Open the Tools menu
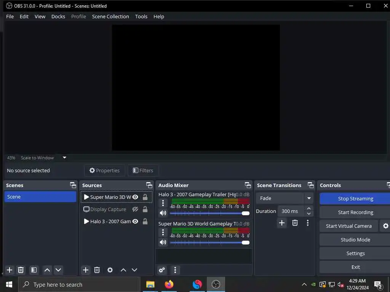This screenshot has width=390, height=292. 141,16
